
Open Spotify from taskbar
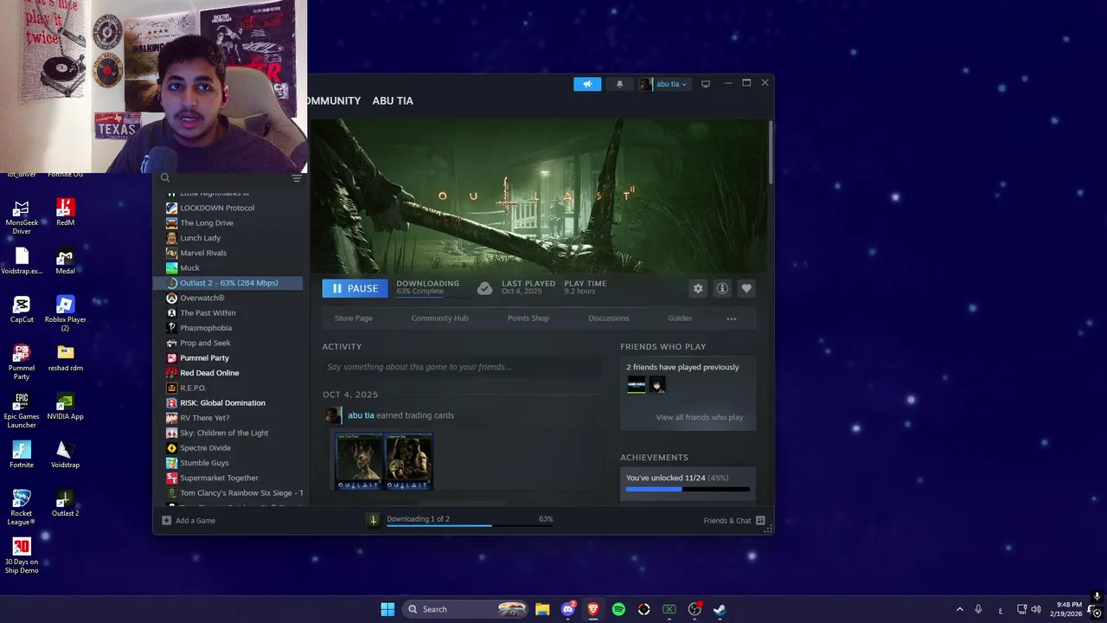point(618,609)
